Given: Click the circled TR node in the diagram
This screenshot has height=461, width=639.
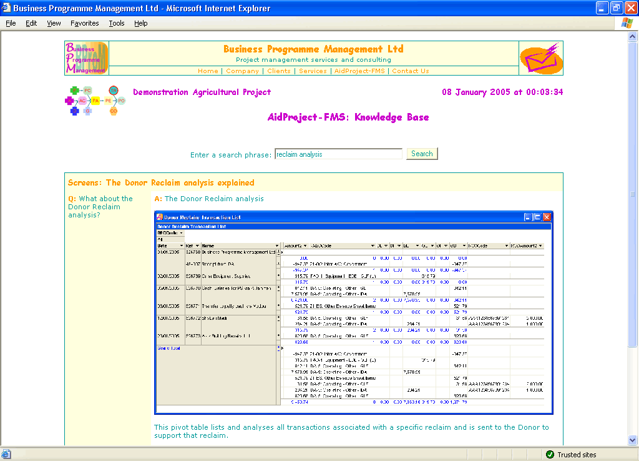Looking at the screenshot, I should pos(114,90).
